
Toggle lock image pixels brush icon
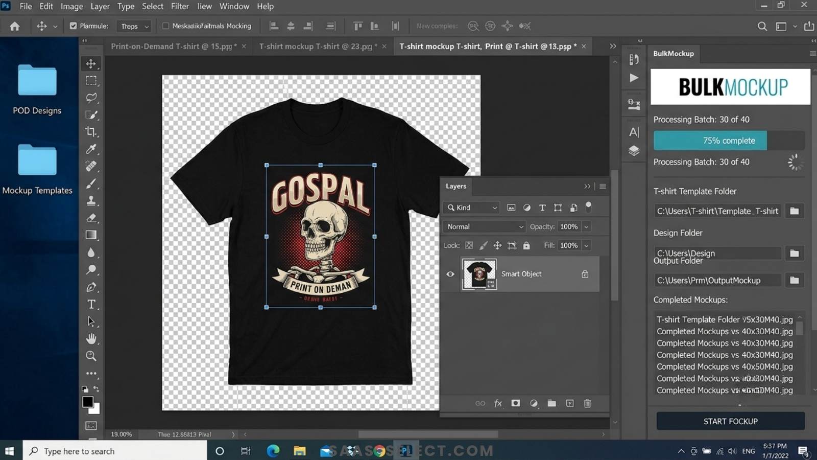coord(483,245)
